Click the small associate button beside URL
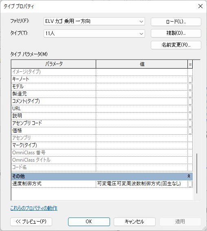 tap(190, 109)
